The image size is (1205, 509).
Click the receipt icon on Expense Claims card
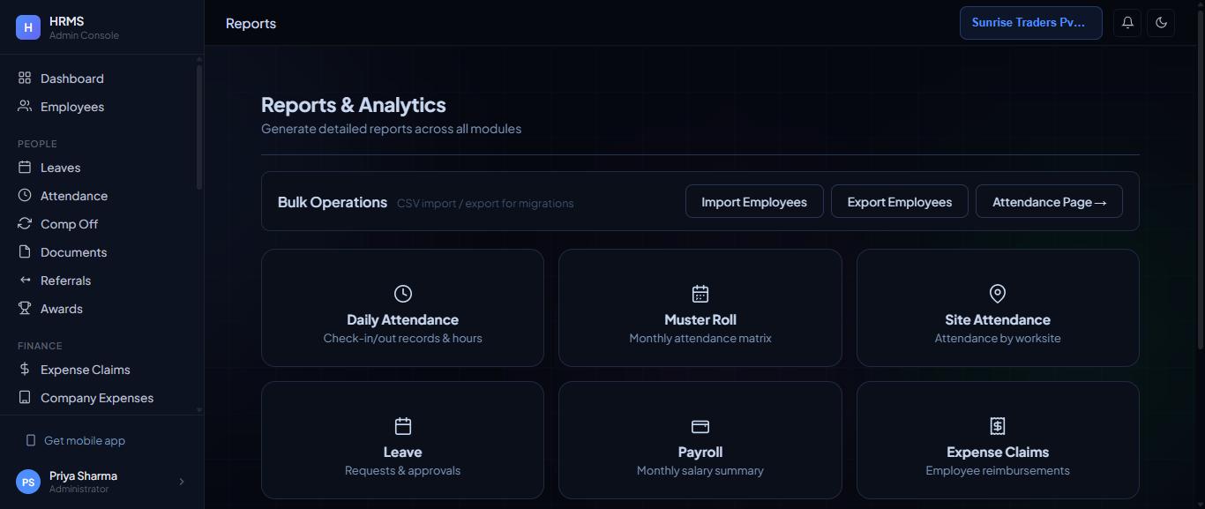(998, 426)
